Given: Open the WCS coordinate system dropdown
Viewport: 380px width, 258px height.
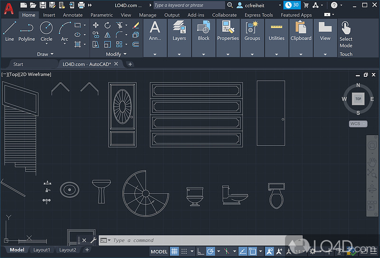Looking at the screenshot, I should coord(358,124).
